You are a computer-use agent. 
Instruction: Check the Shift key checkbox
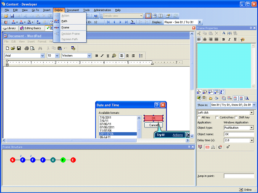tap(236, 117)
